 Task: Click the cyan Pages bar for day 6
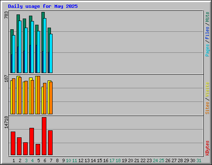(45, 45)
